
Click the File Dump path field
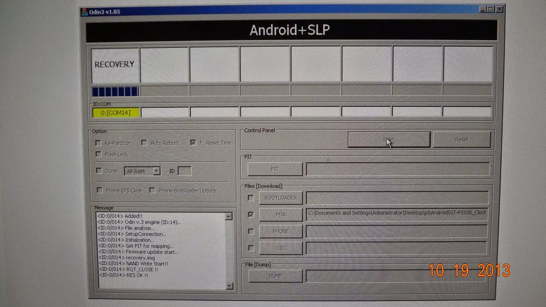point(395,276)
